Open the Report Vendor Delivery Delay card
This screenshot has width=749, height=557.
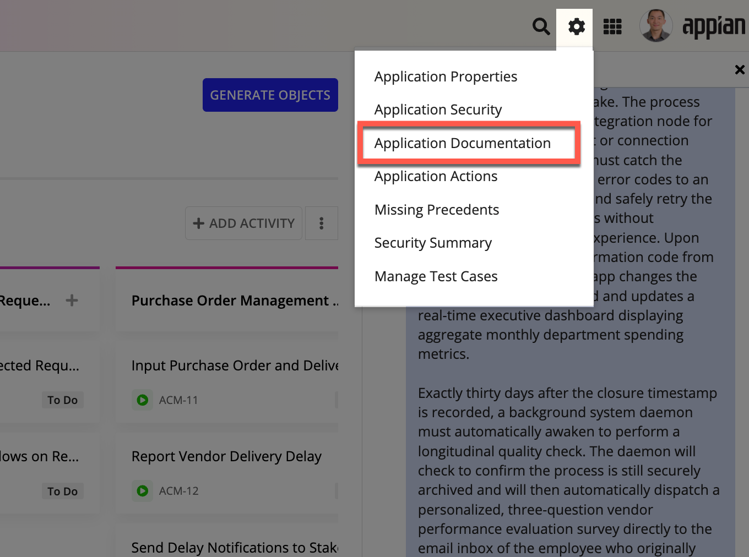click(x=227, y=472)
